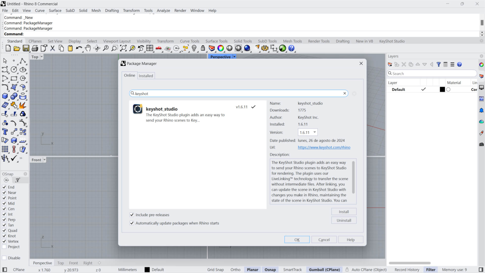The height and width of the screenshot is (273, 485).
Task: Open file using the folder icon
Action: 17,48
